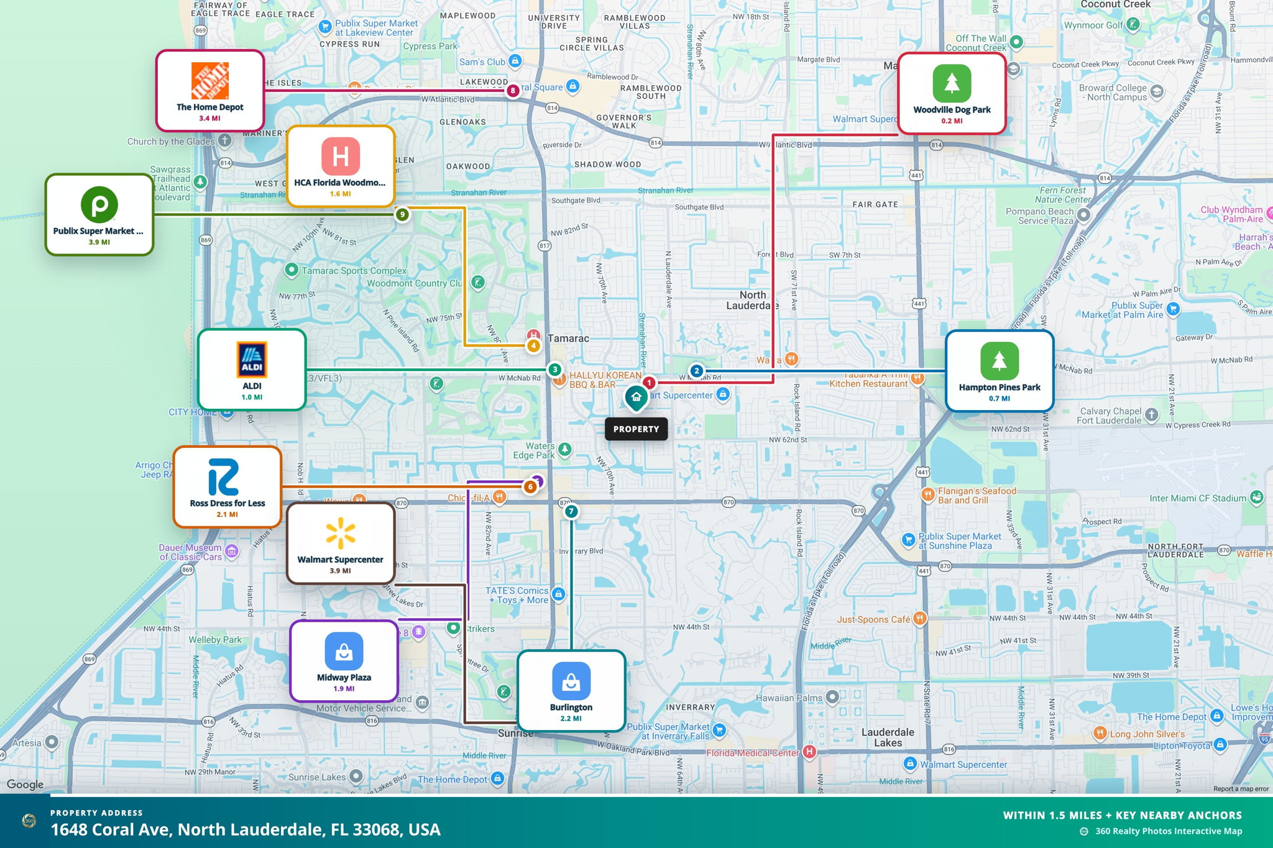Click the INVERRARY neighborhood label
The image size is (1273, 848).
coord(691,707)
